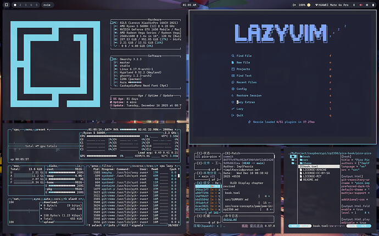Viewport: 379px width, 236px height.
Task: Click the filter field in btop proc panel
Action: point(107,166)
